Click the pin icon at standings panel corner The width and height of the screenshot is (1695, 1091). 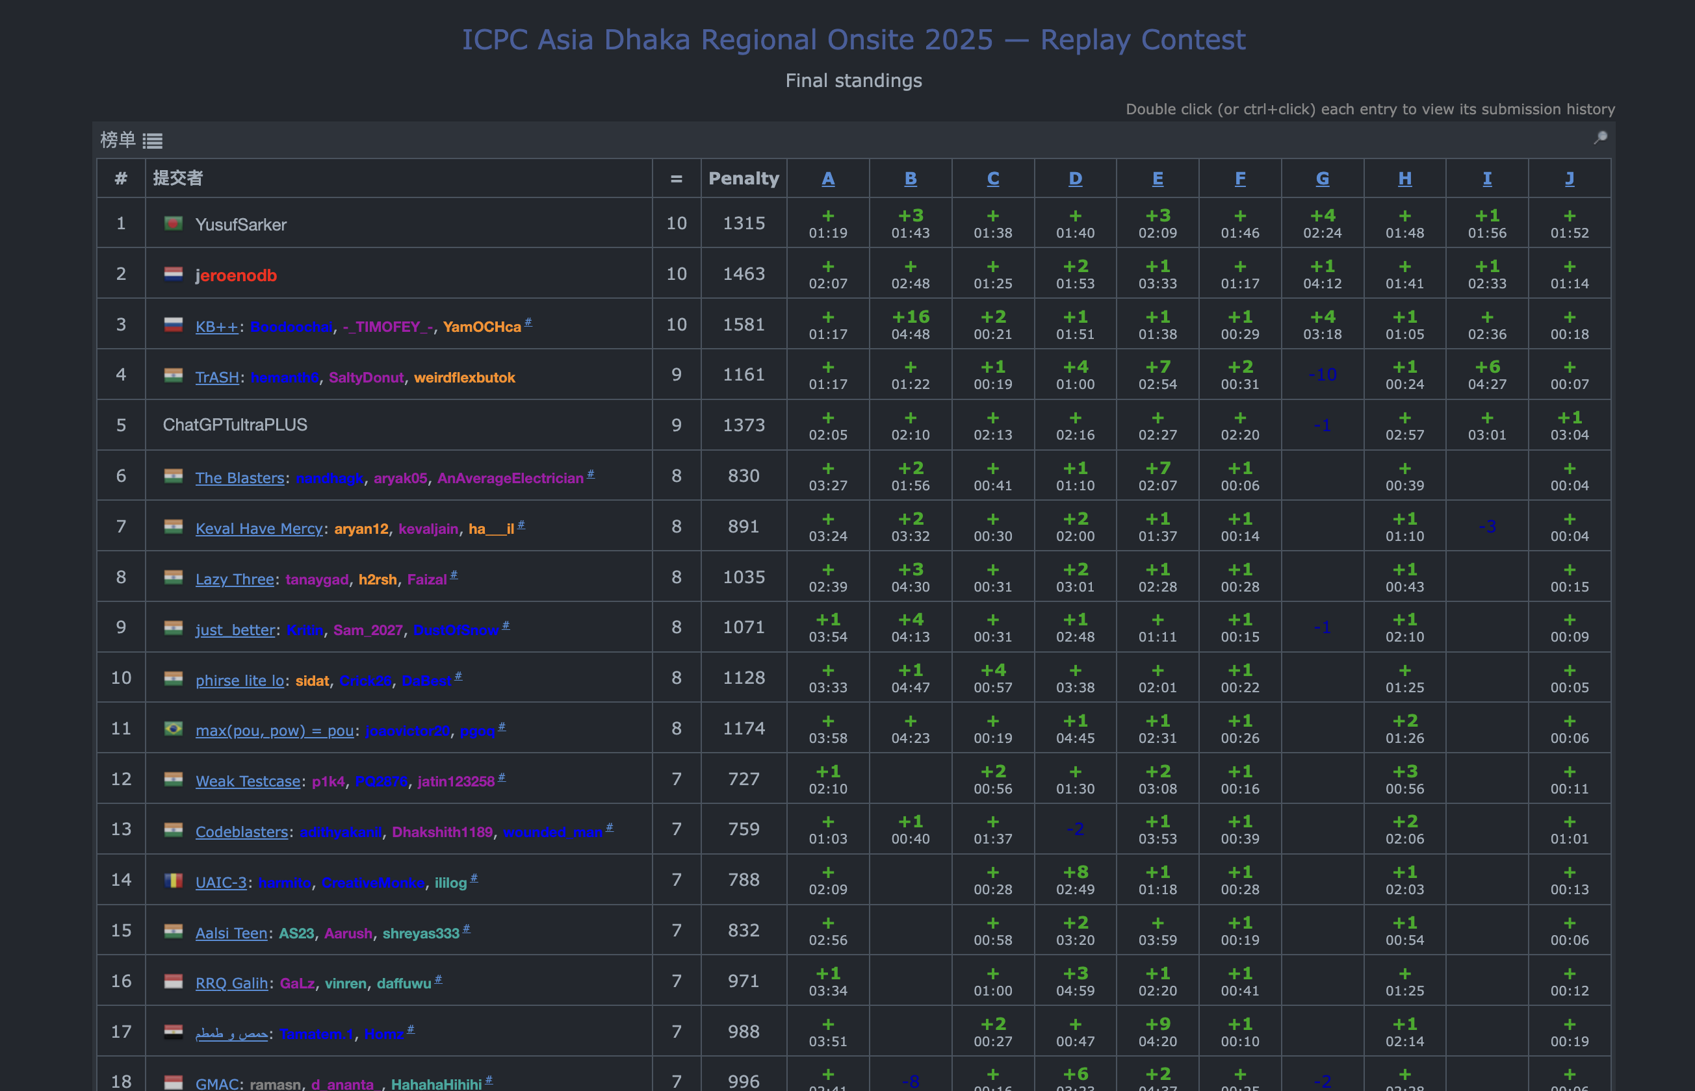(1600, 138)
